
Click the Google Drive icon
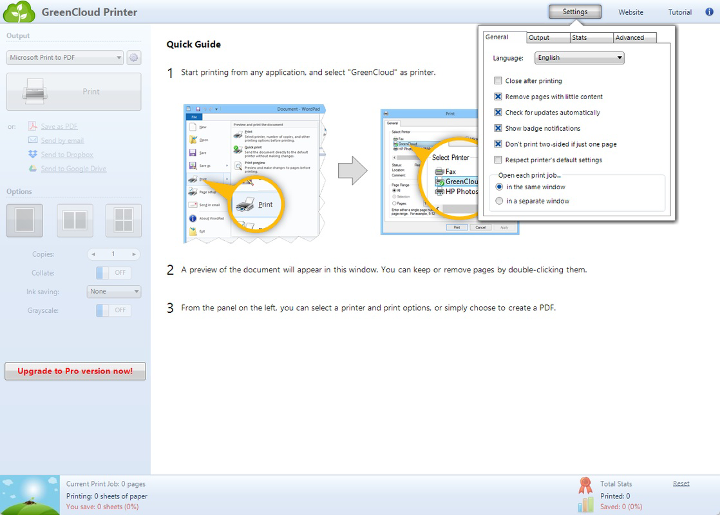tap(33, 169)
